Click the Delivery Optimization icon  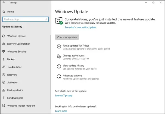click(x=4, y=44)
